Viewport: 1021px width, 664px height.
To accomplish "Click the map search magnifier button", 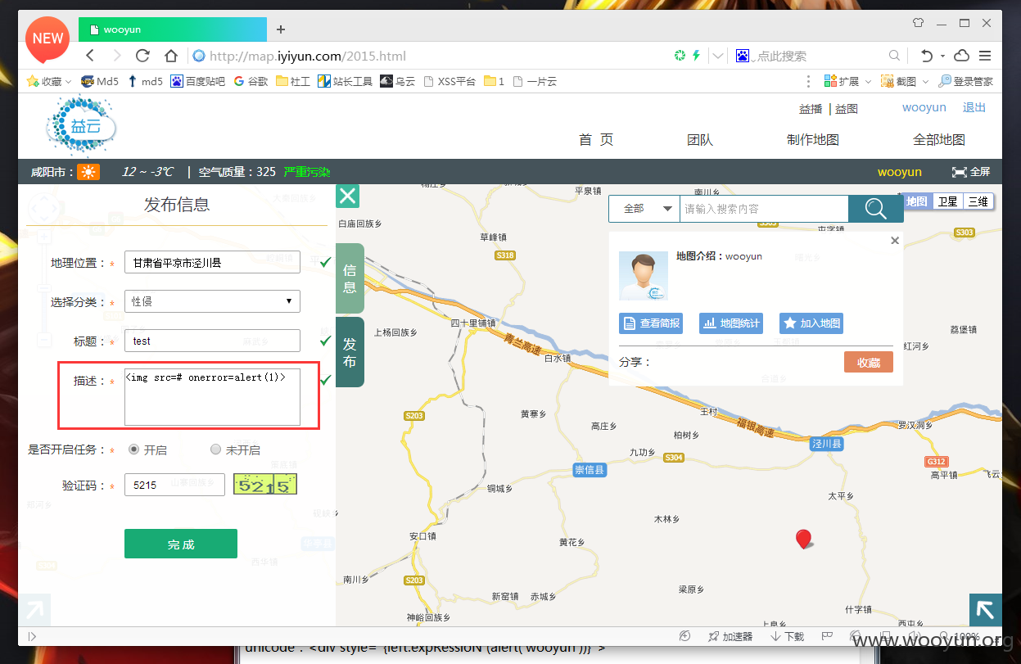I will [875, 209].
